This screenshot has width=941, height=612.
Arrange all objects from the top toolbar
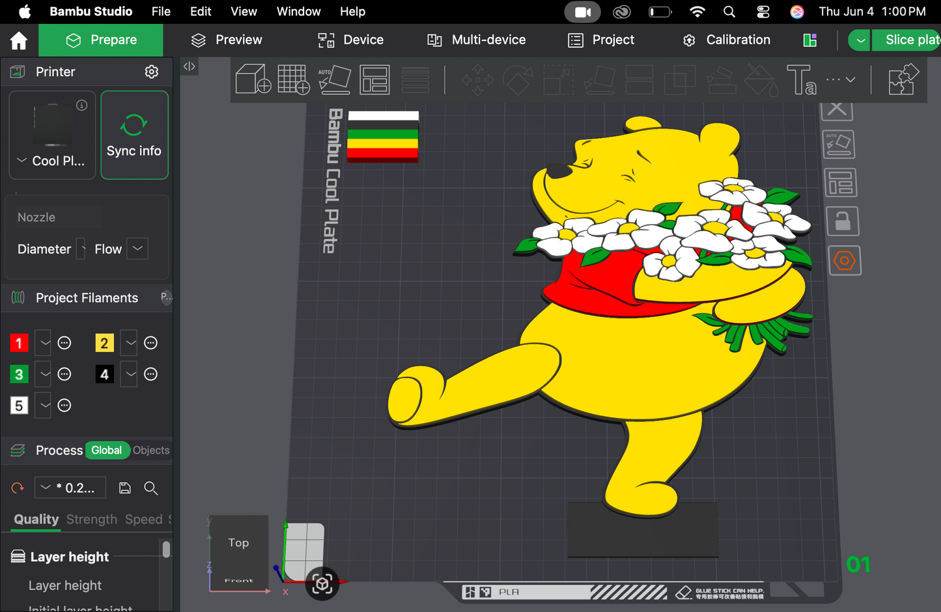click(375, 79)
